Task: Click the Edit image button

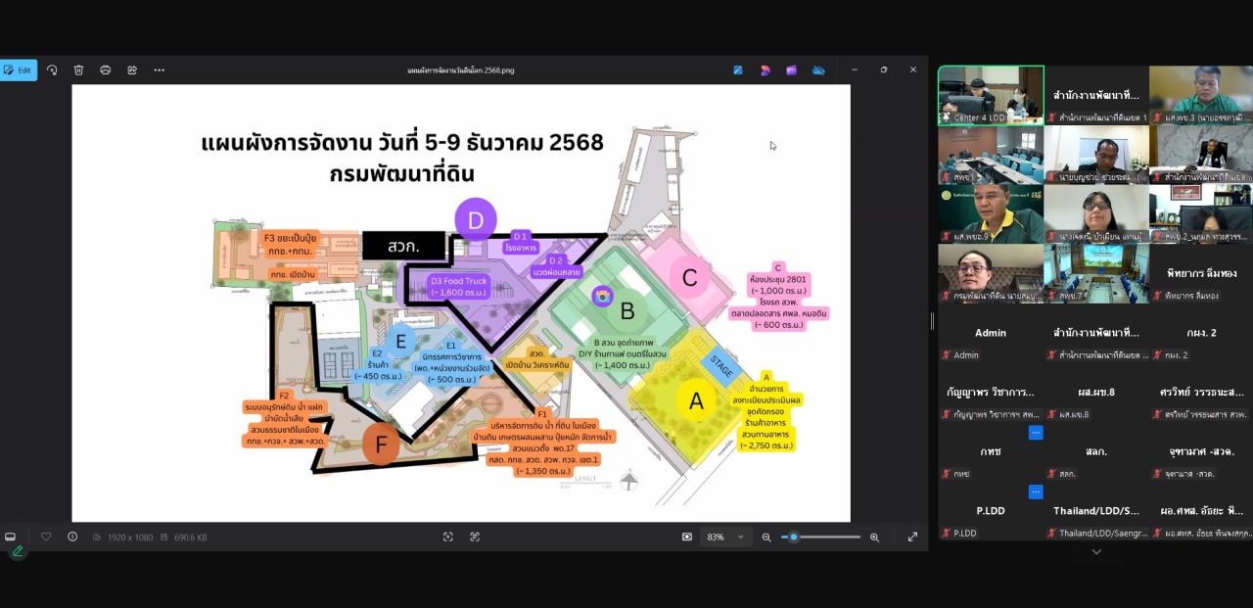Action: [x=18, y=70]
